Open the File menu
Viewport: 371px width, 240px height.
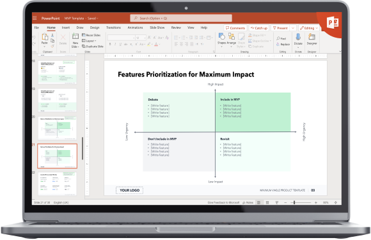point(36,27)
